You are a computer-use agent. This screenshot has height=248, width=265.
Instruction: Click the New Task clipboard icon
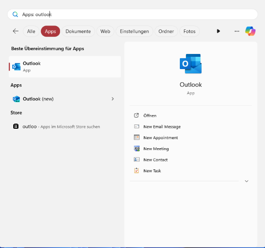pos(136,170)
